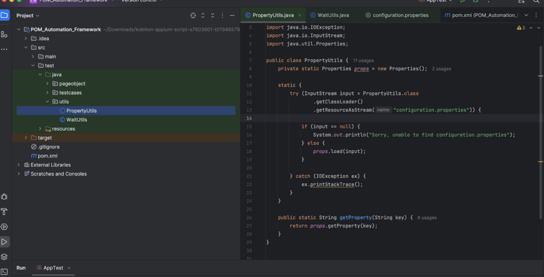
Task: Open the Build hammer tool window
Action: (x=4, y=212)
